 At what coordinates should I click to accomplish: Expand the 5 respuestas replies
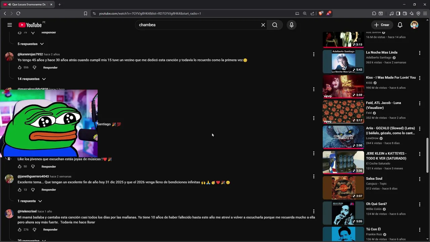[31, 44]
